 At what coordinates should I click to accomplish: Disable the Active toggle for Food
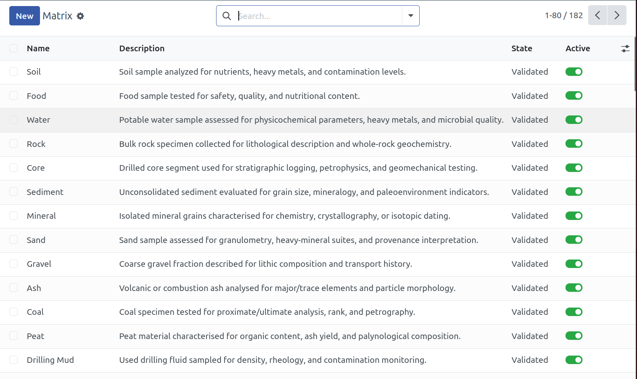pos(574,96)
